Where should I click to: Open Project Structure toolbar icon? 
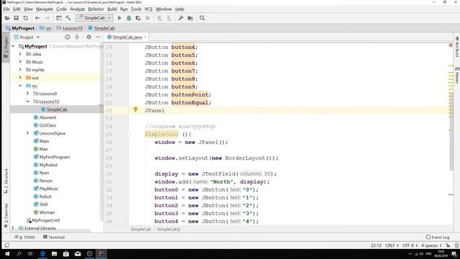coord(190,18)
